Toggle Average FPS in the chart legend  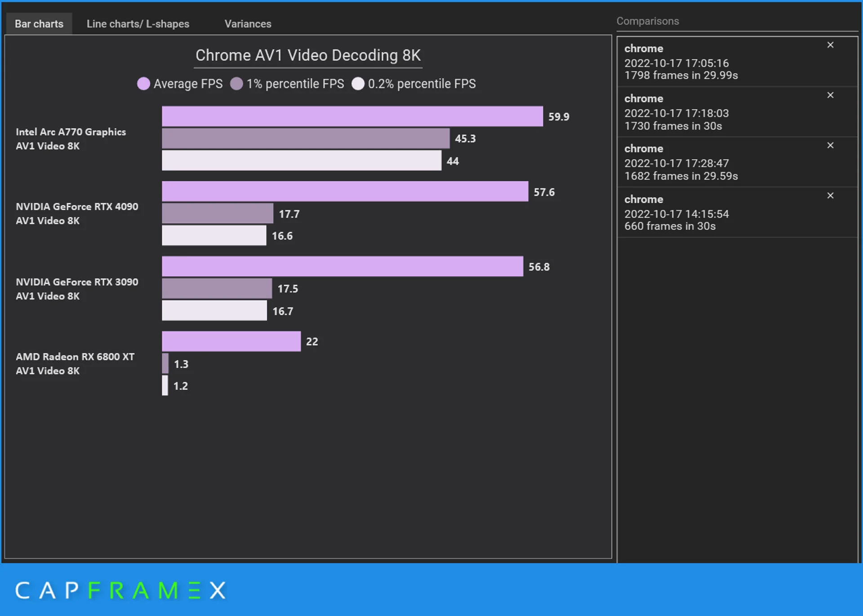click(180, 84)
